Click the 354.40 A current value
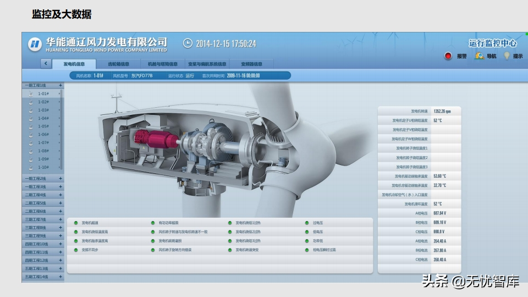The image size is (528, 297). (x=440, y=241)
